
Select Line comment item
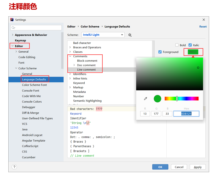86,69
